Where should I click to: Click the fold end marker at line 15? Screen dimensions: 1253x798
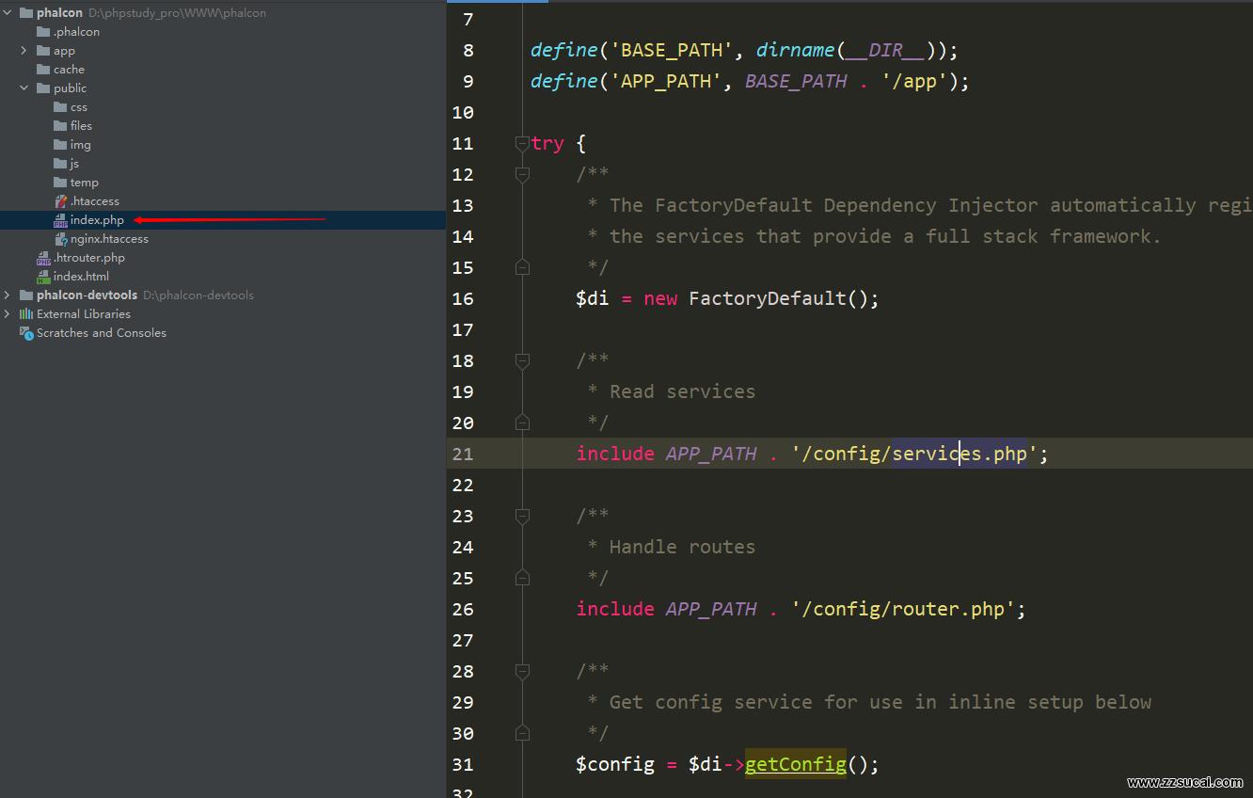(522, 267)
